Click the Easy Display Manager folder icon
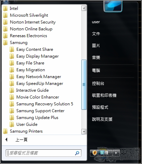The image size is (142, 164). pyautogui.click(x=12, y=56)
